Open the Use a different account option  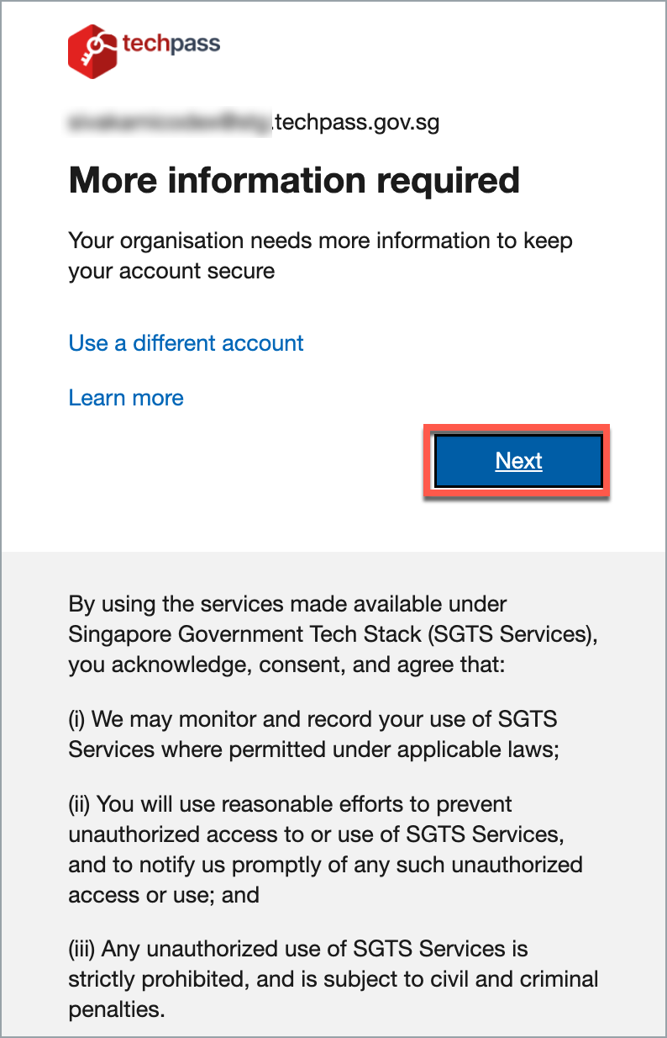pyautogui.click(x=186, y=343)
